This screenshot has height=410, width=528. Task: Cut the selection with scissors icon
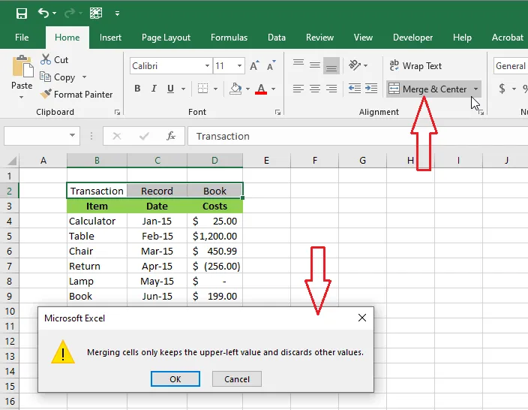click(46, 59)
